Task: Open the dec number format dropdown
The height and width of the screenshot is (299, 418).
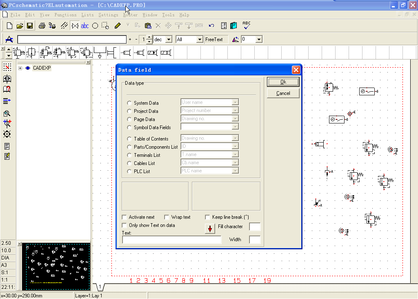Action: click(169, 40)
